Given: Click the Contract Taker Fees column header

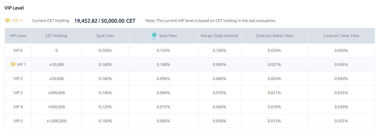Looking at the screenshot, I should pos(341,36).
